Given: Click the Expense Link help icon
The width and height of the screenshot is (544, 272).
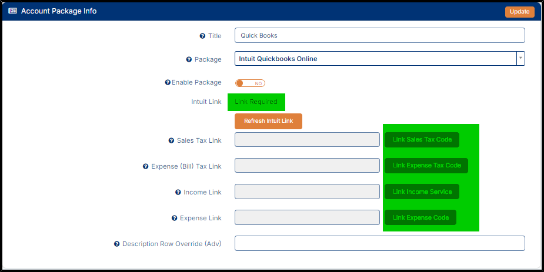Looking at the screenshot, I should 175,219.
